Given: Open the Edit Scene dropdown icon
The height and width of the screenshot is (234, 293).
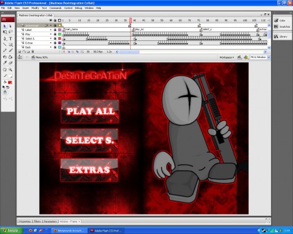Looking at the screenshot, I should 239,57.
